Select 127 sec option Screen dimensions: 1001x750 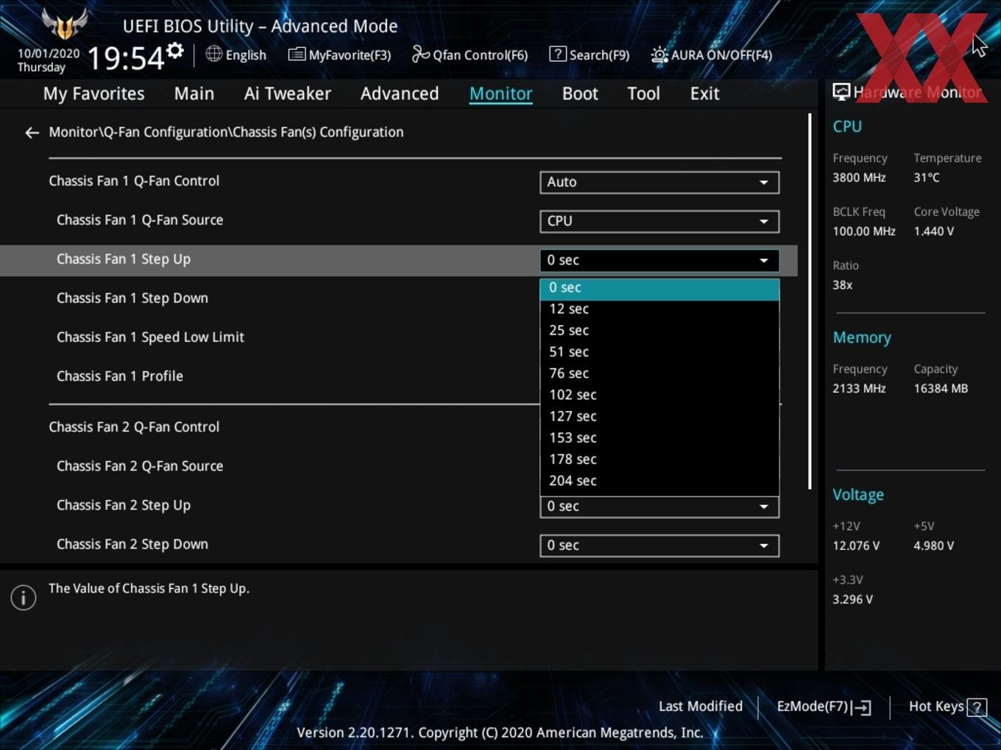pos(659,416)
